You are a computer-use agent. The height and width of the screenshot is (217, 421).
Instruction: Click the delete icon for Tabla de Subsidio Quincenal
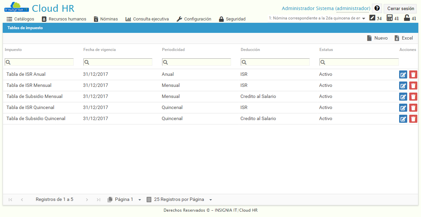coord(413,118)
